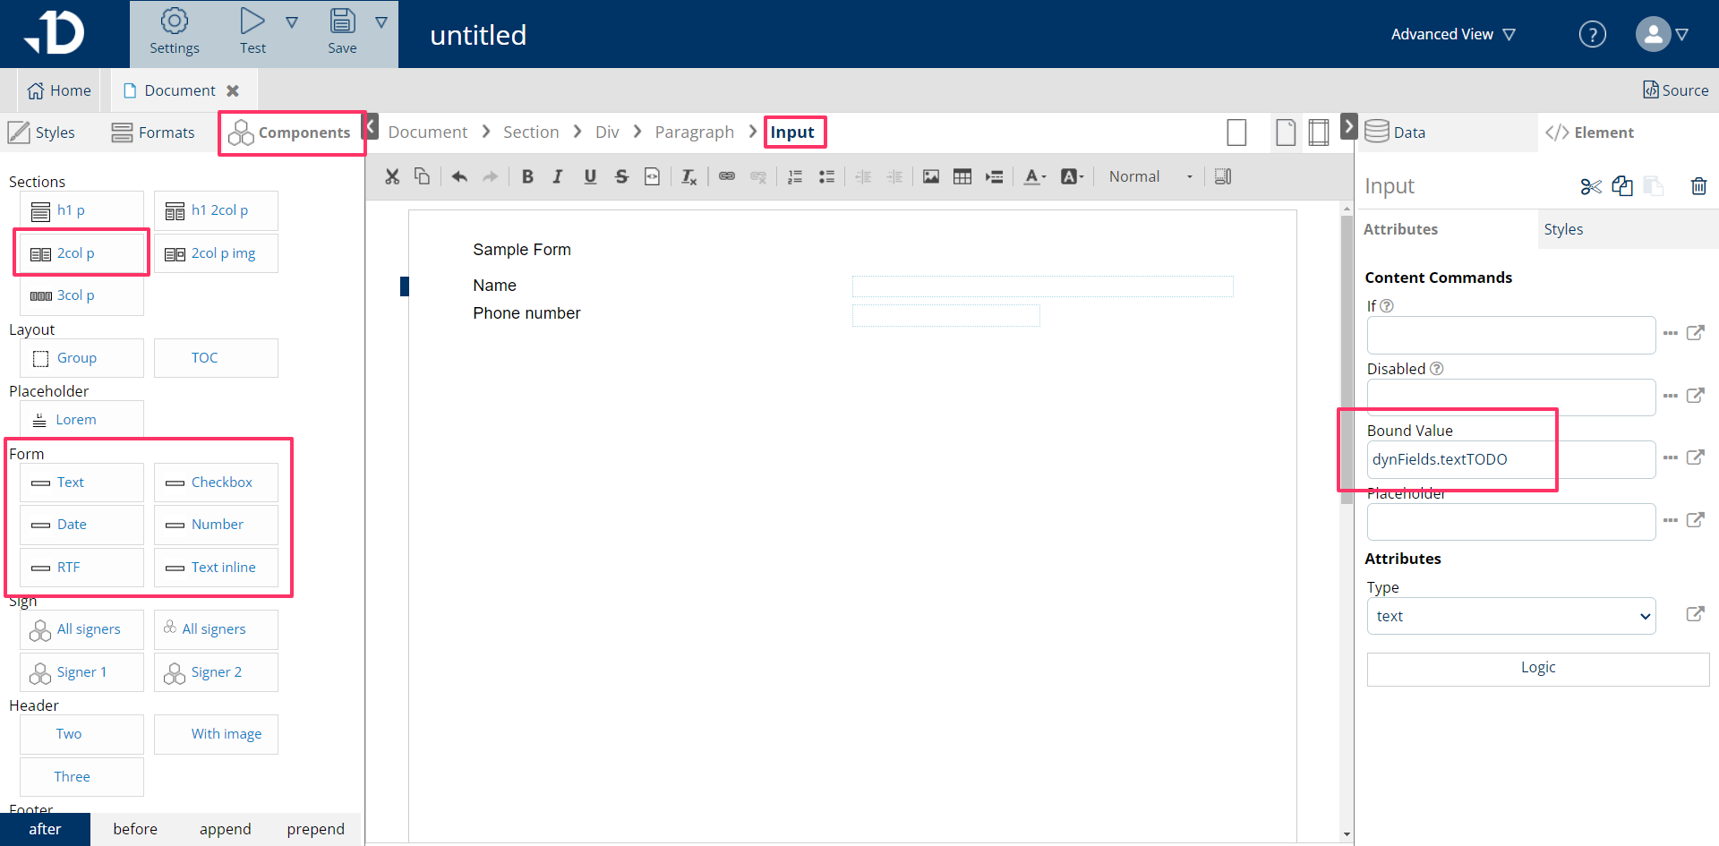
Task: Toggle bulleted list
Action: [826, 176]
